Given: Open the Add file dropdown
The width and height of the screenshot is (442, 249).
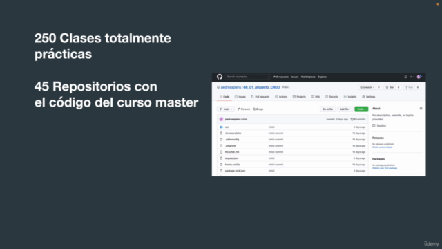Looking at the screenshot, I should (345, 109).
